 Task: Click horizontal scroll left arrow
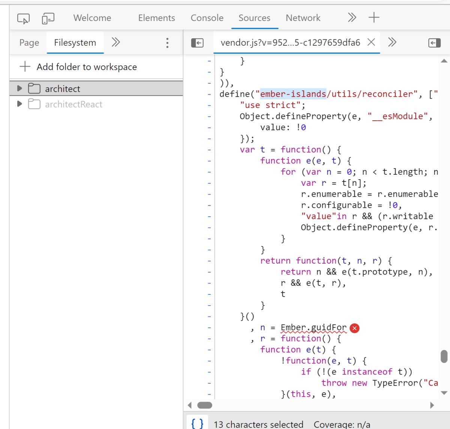click(190, 405)
